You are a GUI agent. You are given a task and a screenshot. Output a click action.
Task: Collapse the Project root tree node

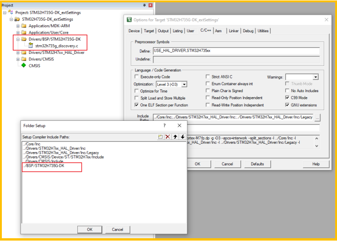(x=5, y=12)
